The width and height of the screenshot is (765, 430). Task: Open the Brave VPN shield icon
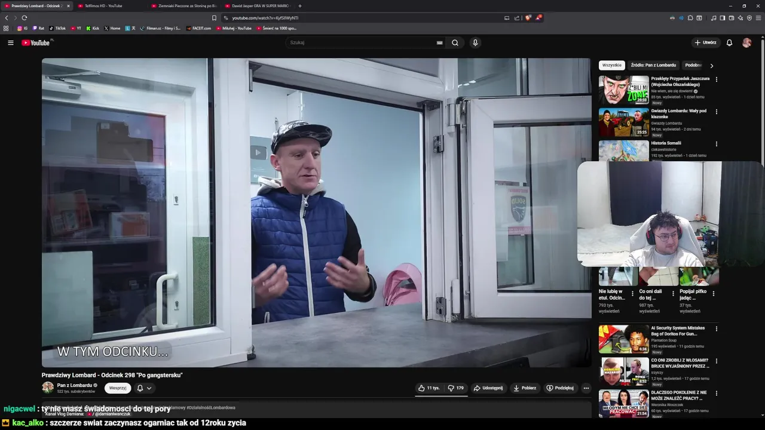[749, 18]
